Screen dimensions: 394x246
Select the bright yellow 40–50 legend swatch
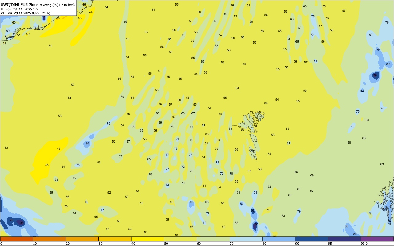[x=148, y=239]
